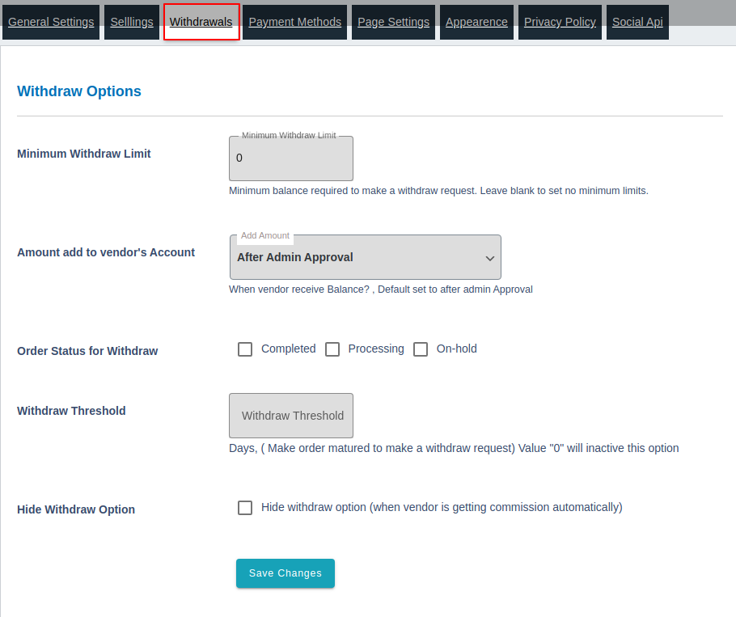Click the Order Status for Withdraw label
Viewport: 736px width, 617px height.
[x=87, y=351]
